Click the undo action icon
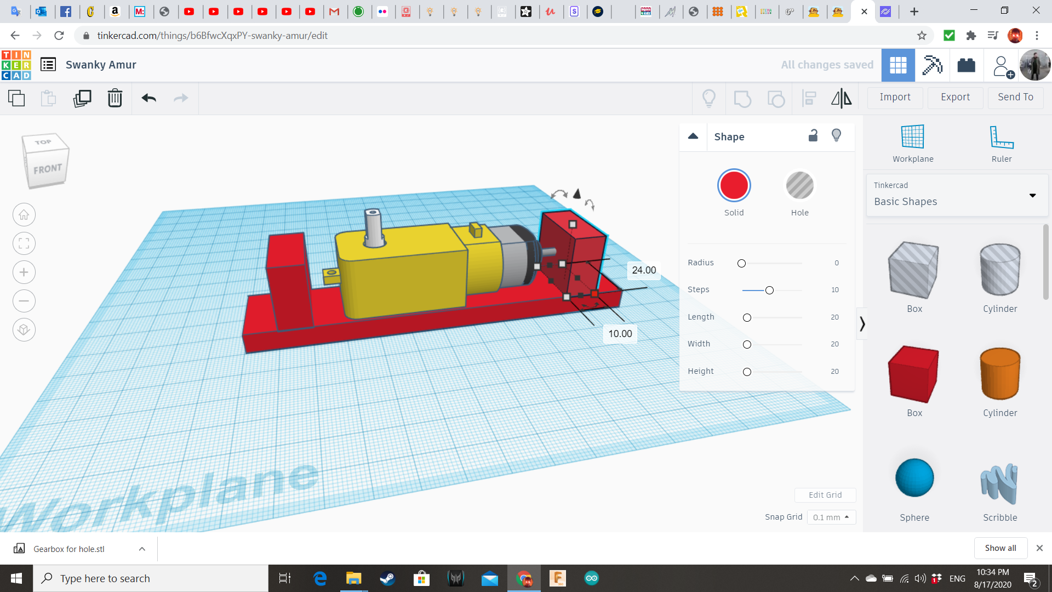Image resolution: width=1052 pixels, height=592 pixels. pyautogui.click(x=149, y=98)
